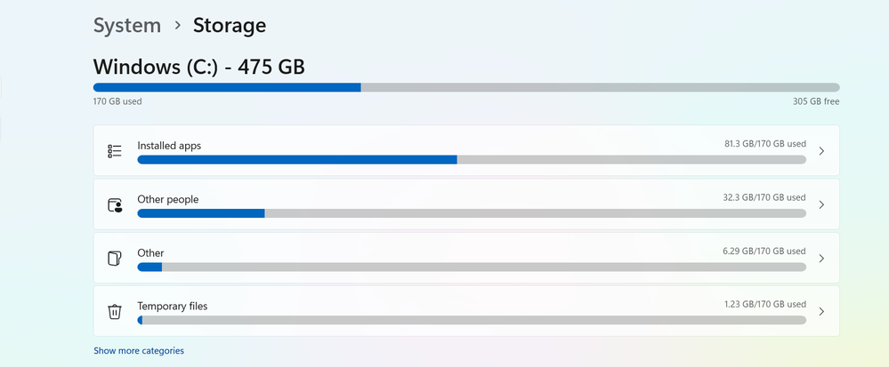Click the 81.3 GB/170 GB used text
Screen dimensions: 889x367
point(764,144)
